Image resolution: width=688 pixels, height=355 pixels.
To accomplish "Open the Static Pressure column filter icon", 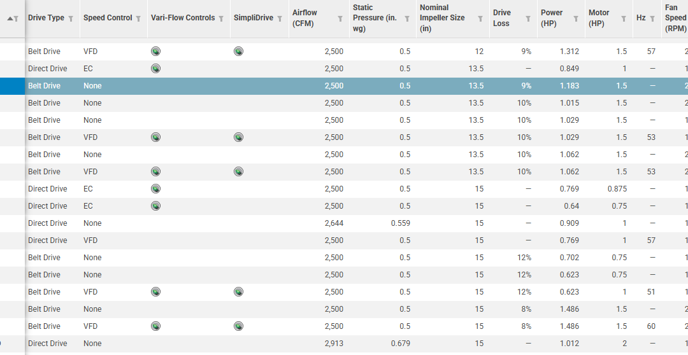I will pyautogui.click(x=407, y=18).
